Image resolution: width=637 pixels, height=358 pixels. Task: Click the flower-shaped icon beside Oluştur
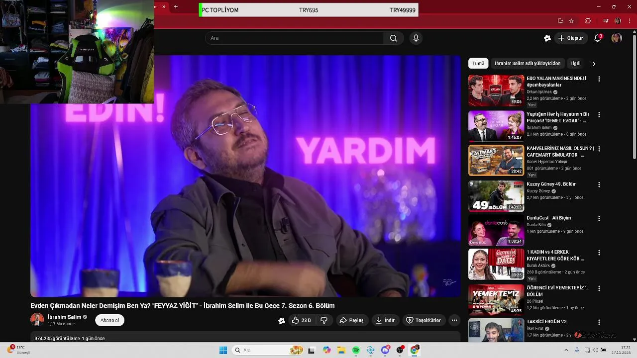547,38
